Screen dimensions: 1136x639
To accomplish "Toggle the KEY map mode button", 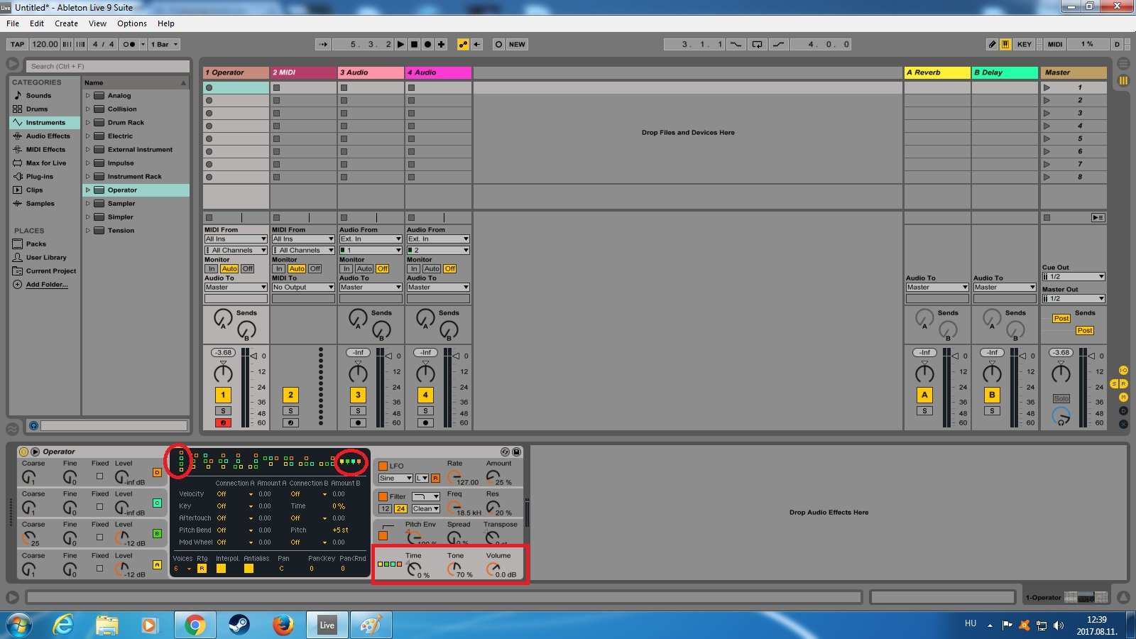I will pyautogui.click(x=1024, y=44).
